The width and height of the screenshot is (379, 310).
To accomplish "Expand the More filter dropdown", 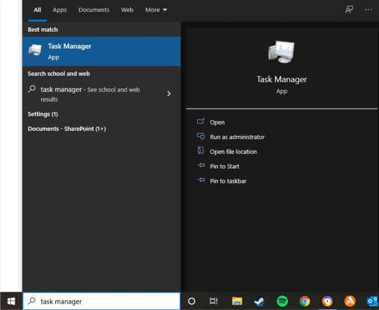I will [156, 10].
